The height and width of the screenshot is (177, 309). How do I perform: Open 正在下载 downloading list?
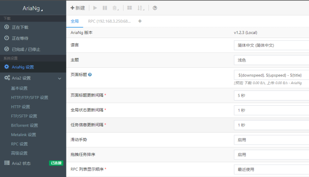[x=33, y=27]
